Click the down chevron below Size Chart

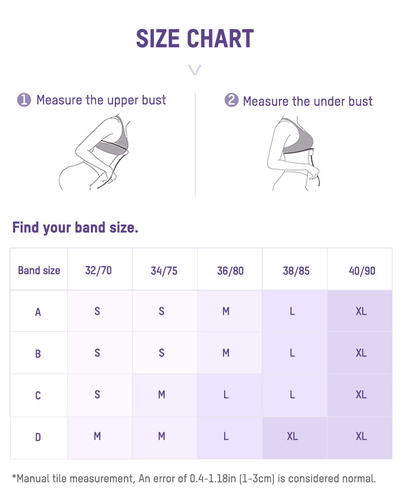pyautogui.click(x=194, y=70)
